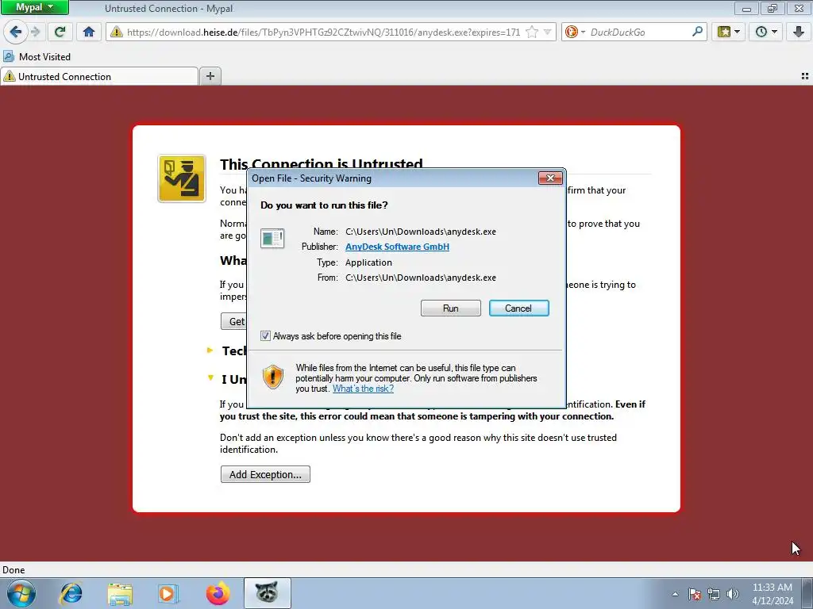Click the forward navigation arrow
813x609 pixels.
tap(36, 32)
